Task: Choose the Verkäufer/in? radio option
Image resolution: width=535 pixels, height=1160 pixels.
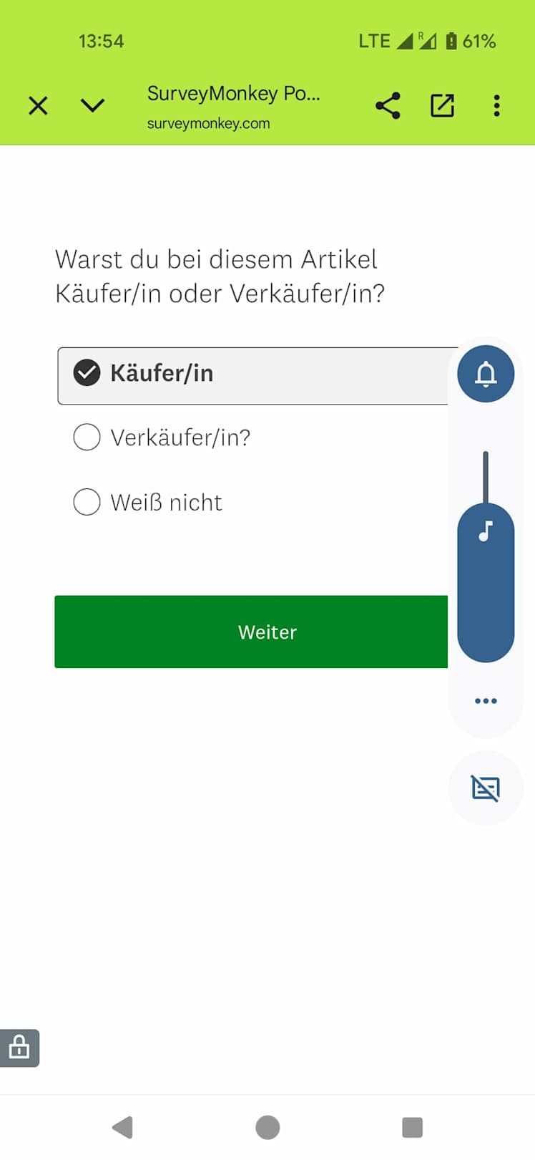Action: tap(87, 437)
